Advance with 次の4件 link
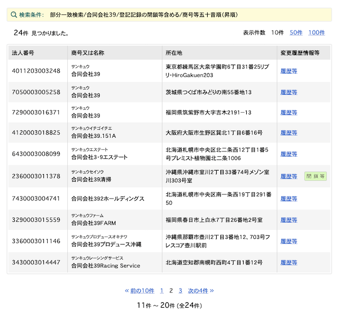This screenshot has width=339, height=314. 201,291
